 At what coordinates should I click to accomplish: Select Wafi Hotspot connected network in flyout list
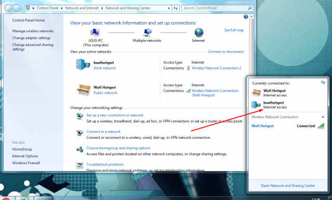click(x=288, y=126)
